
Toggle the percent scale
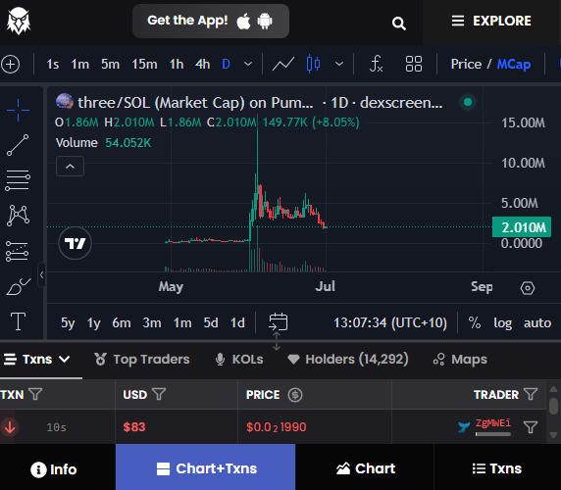pyautogui.click(x=475, y=322)
